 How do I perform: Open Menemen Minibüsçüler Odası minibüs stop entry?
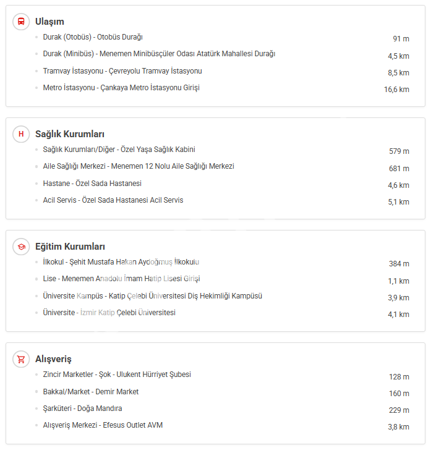[x=159, y=54]
